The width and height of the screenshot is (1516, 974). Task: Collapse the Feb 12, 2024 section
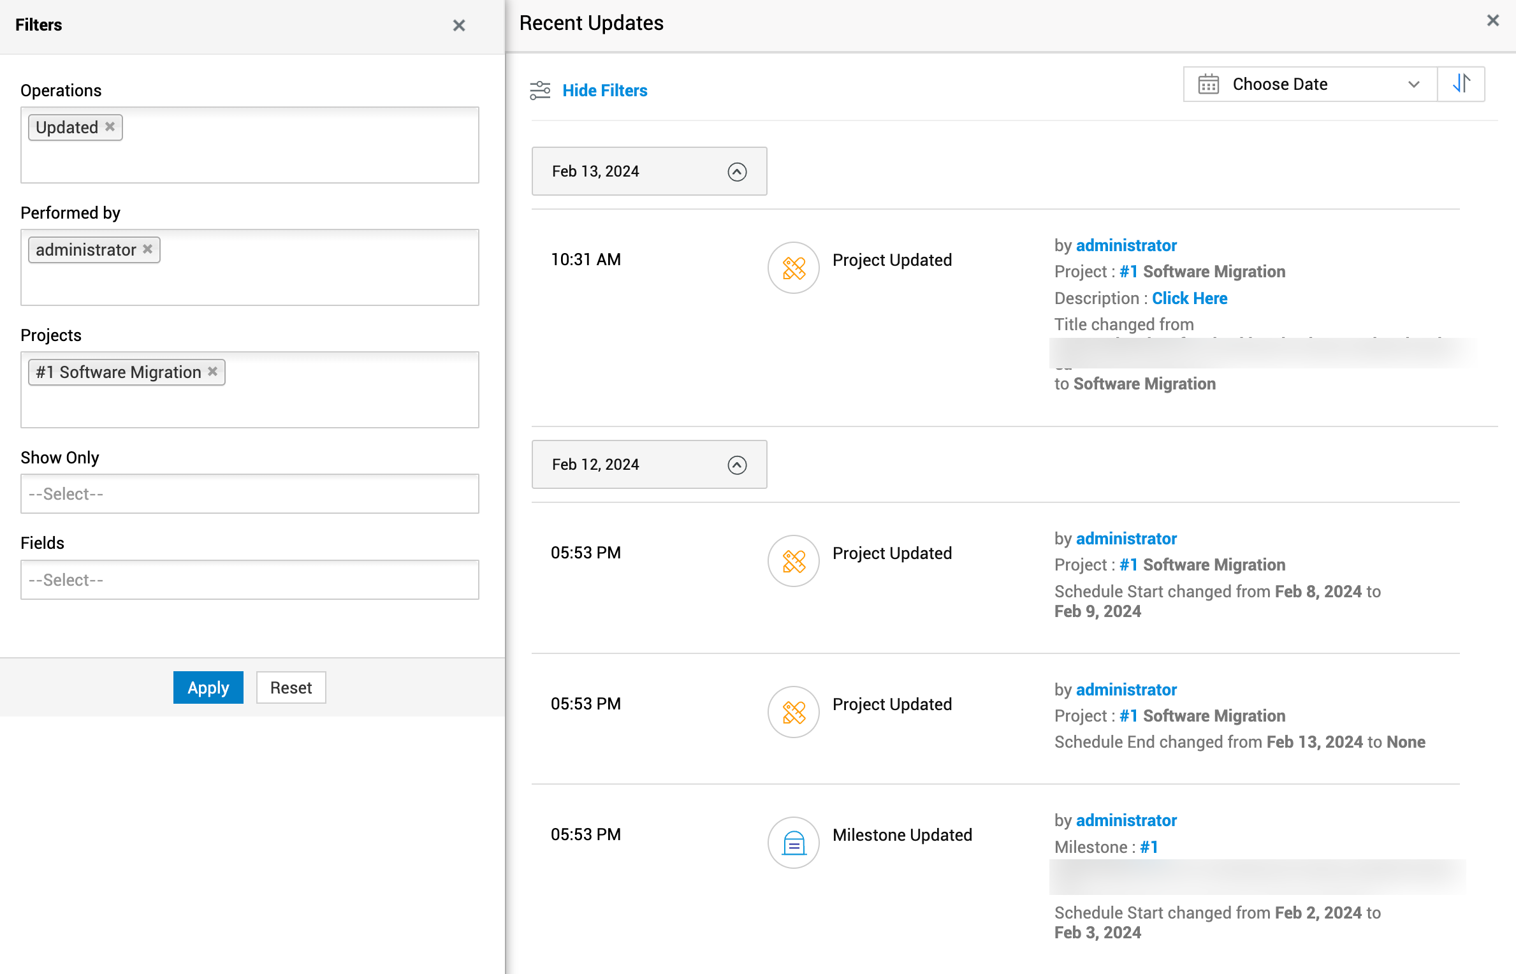point(737,465)
